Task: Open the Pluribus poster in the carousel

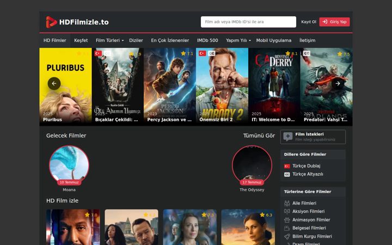Action: click(x=65, y=87)
